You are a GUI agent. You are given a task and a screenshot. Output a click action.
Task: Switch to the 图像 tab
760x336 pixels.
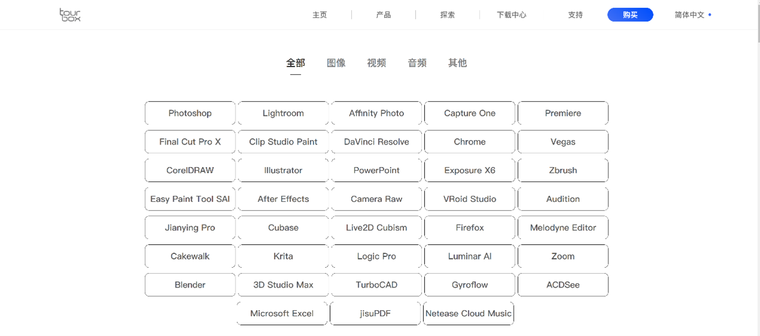[336, 63]
